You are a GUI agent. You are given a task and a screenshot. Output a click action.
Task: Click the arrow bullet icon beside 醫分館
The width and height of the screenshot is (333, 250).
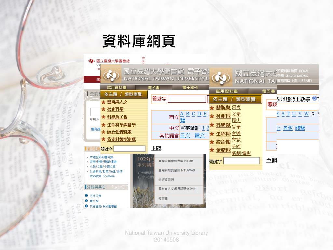point(86,201)
